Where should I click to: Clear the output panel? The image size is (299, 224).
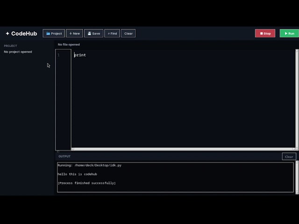289,157
